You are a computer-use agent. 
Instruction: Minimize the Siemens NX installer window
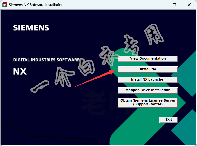160,5
